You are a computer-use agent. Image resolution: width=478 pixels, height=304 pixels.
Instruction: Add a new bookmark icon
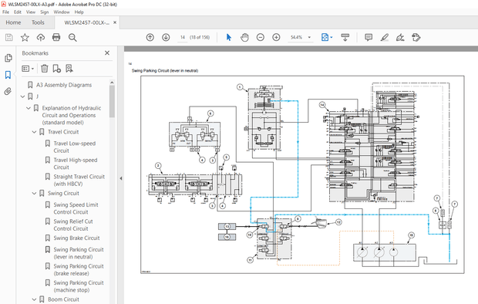click(57, 69)
